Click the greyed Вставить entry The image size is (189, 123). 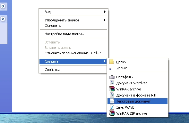point(73,42)
